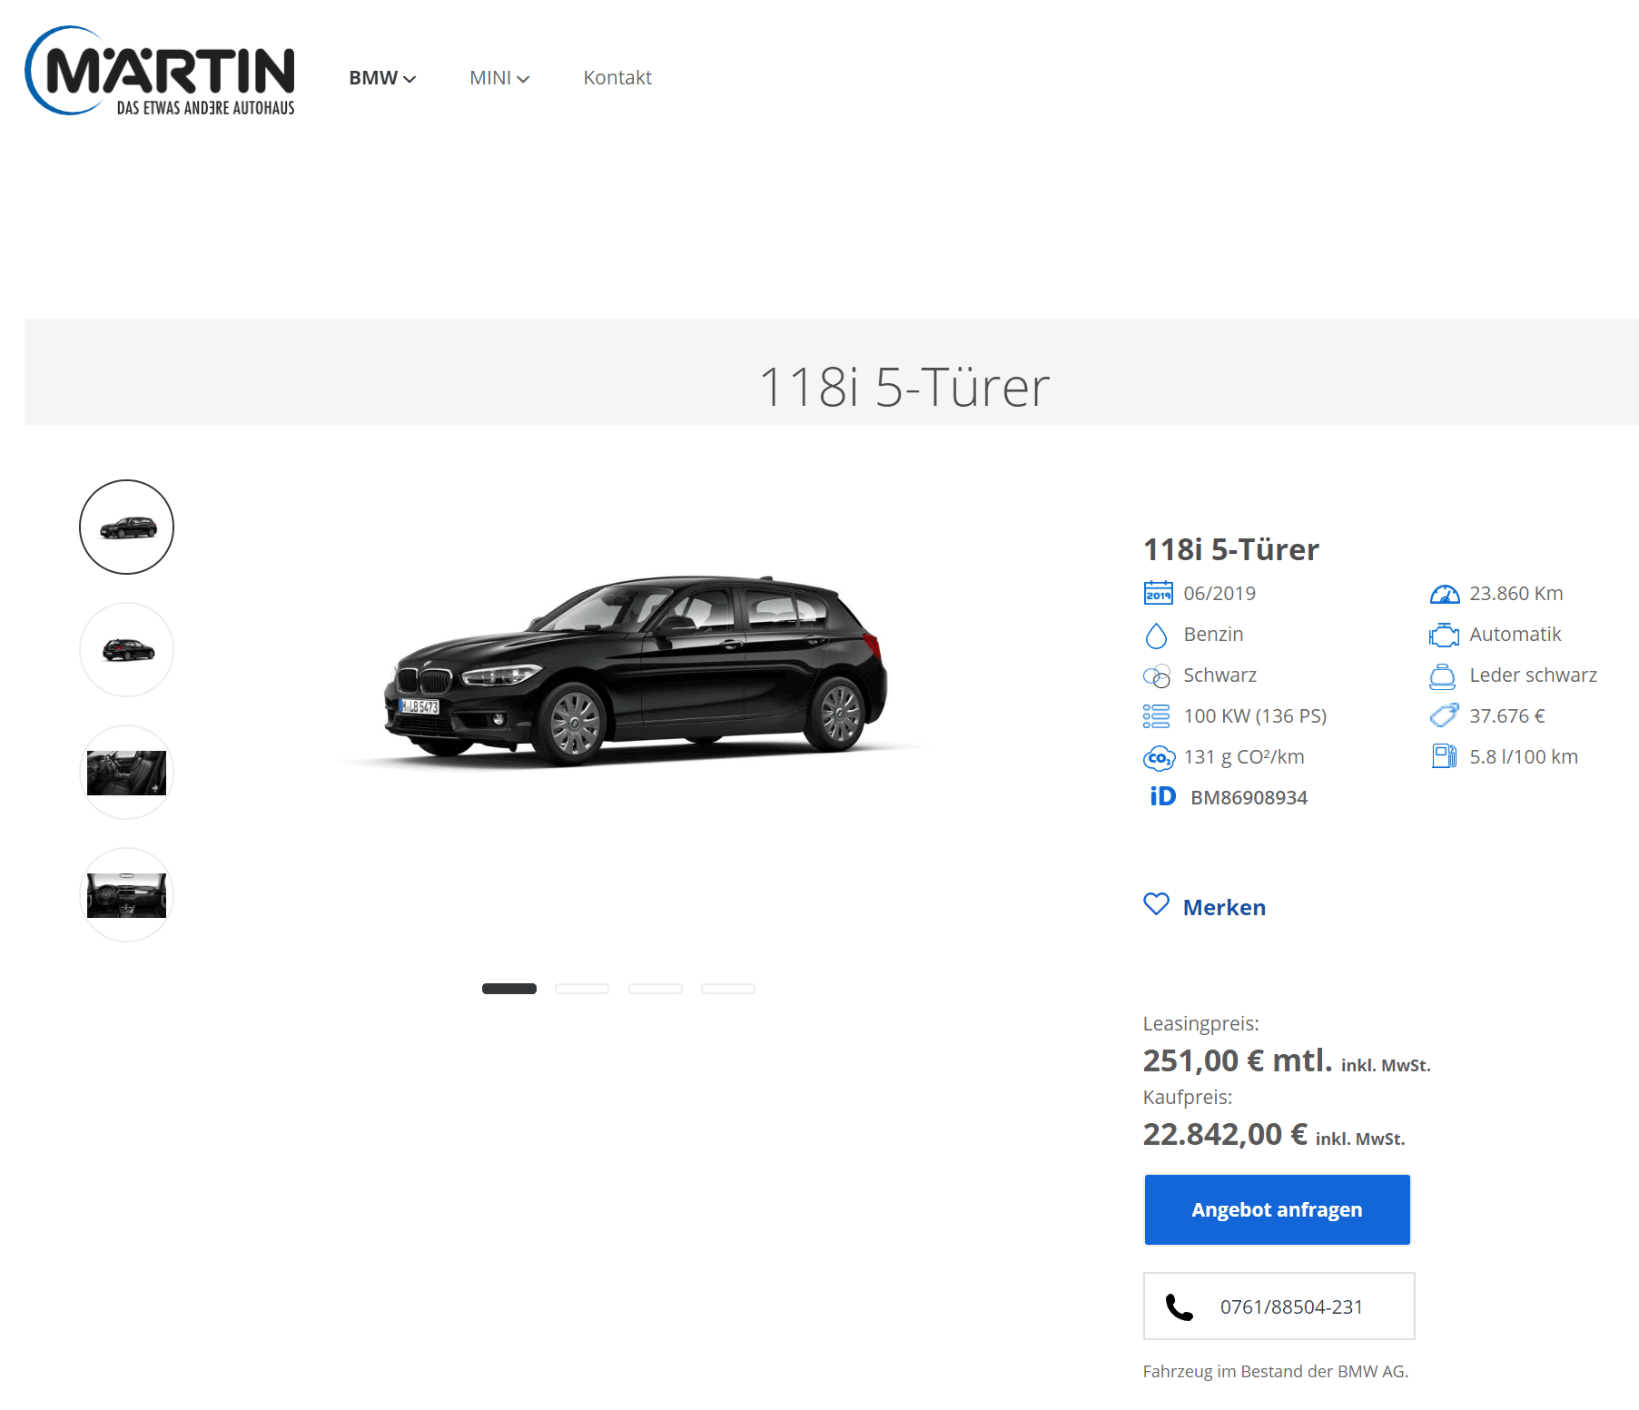Click the list price 37.676 €
This screenshot has width=1639, height=1410.
[x=1507, y=716]
